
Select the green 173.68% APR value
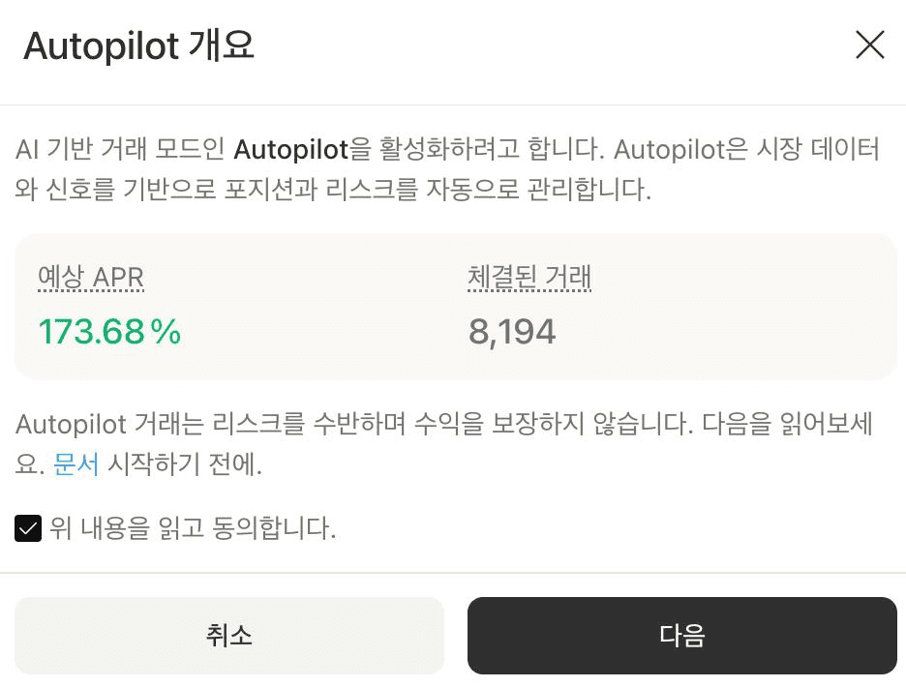coord(109,332)
